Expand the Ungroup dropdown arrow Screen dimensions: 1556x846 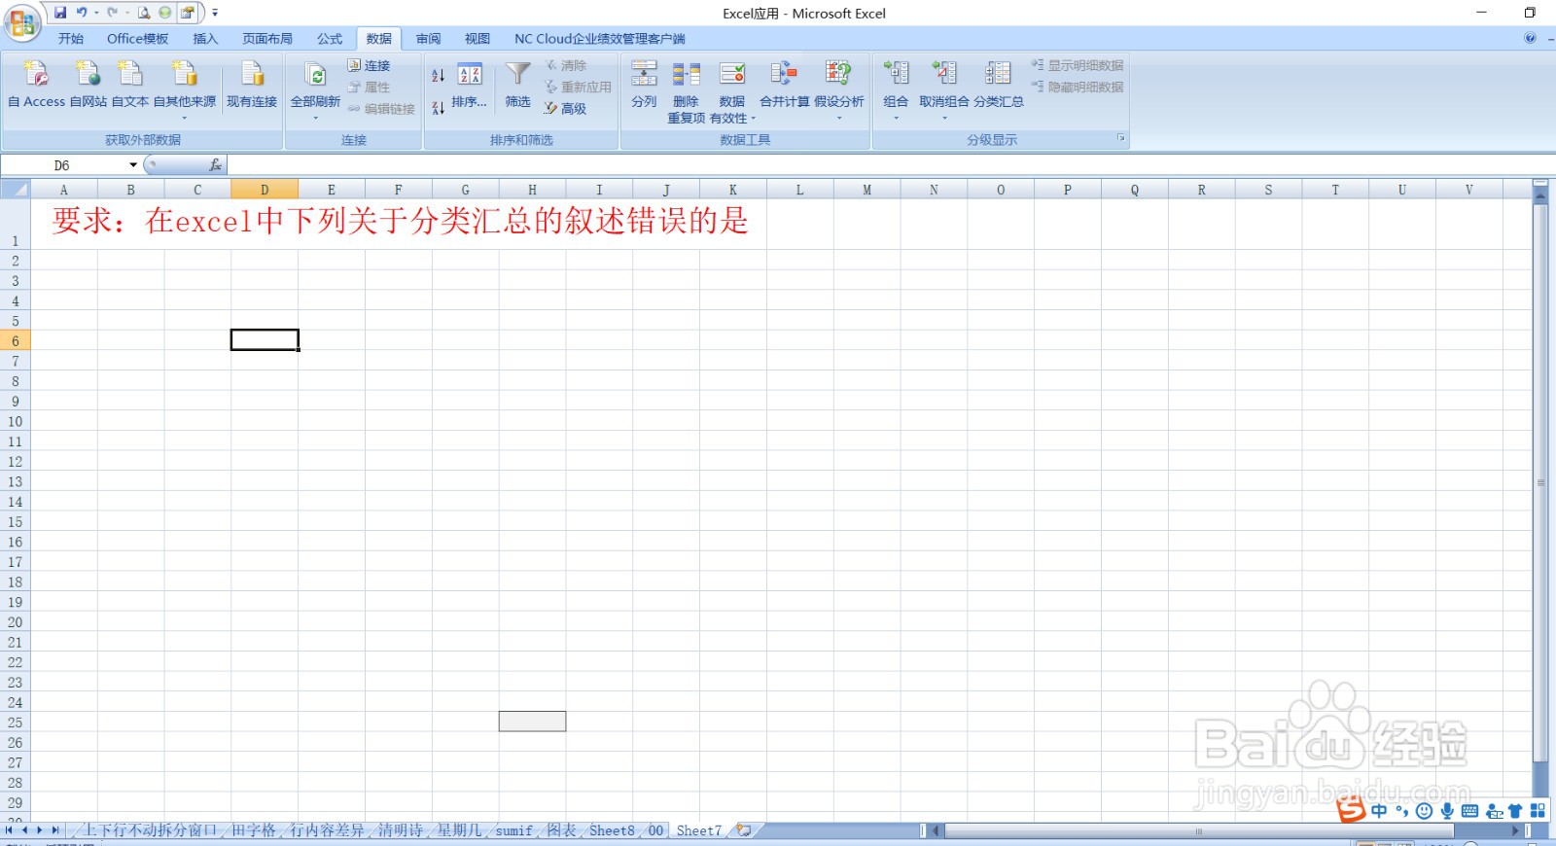coord(944,118)
